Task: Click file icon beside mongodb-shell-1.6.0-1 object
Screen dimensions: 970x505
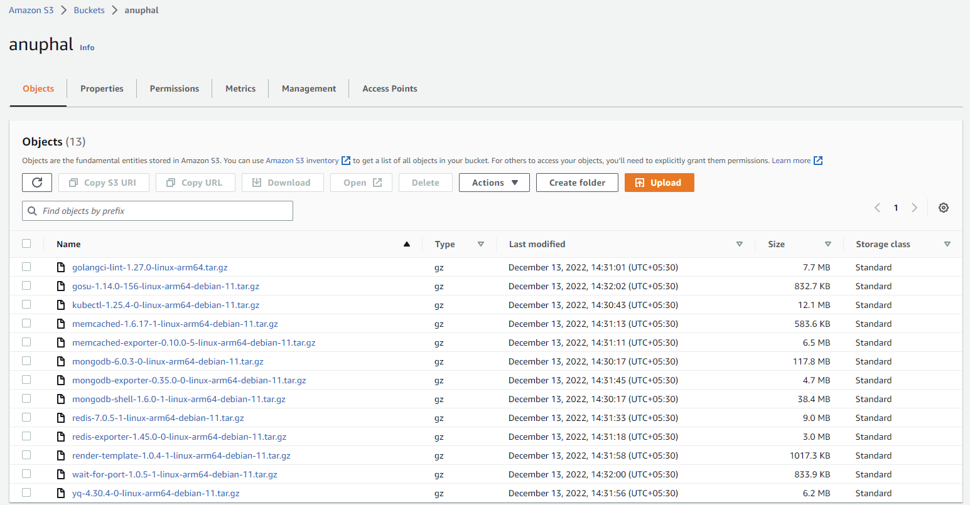Action: 61,399
